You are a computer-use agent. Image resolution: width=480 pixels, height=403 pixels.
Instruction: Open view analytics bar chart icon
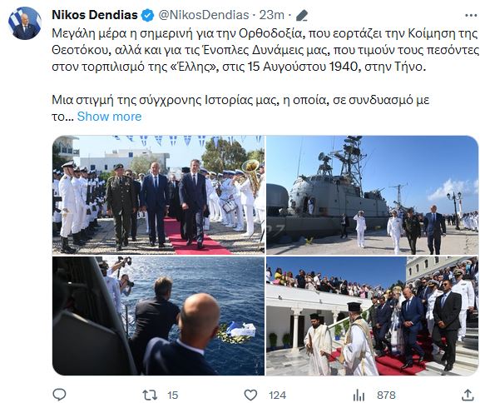click(359, 395)
